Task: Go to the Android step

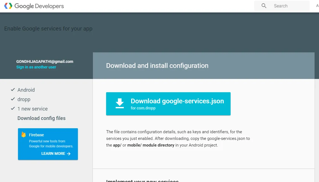Action: [x=26, y=90]
